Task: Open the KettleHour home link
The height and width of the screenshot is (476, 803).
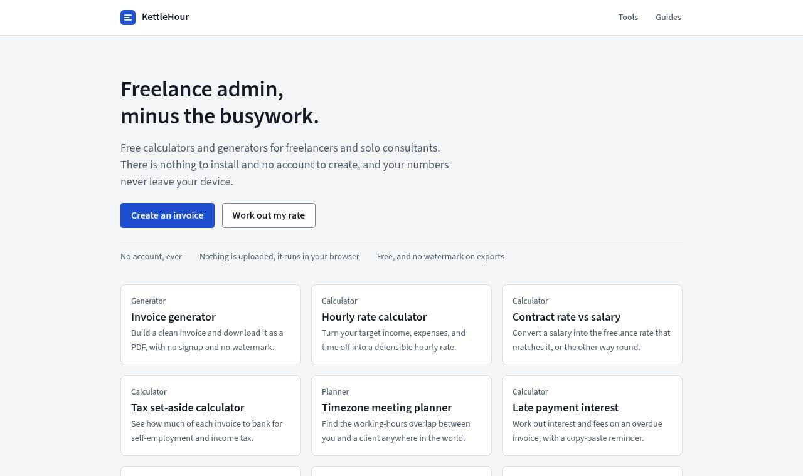Action: (x=155, y=18)
